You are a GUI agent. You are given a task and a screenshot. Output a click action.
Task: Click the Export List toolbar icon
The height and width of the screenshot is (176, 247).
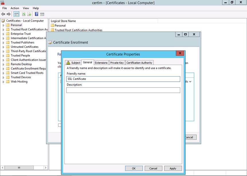(x=29, y=14)
